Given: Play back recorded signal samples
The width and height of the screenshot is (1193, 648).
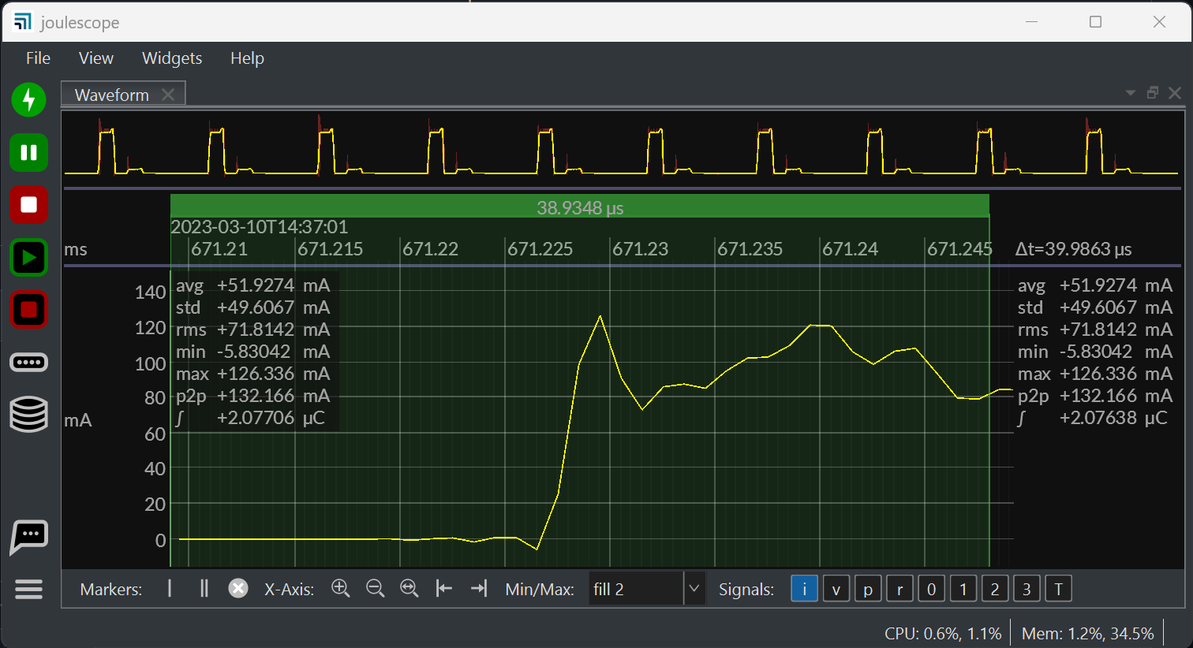Looking at the screenshot, I should pyautogui.click(x=29, y=257).
